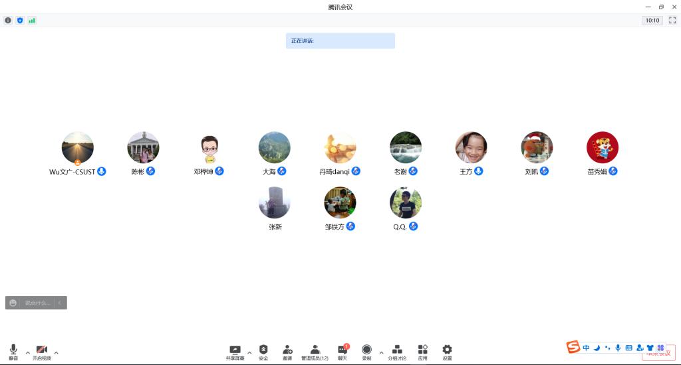The image size is (681, 365).
Task: Toggle the Start Video (开启视频) camera button
Action: tap(41, 350)
